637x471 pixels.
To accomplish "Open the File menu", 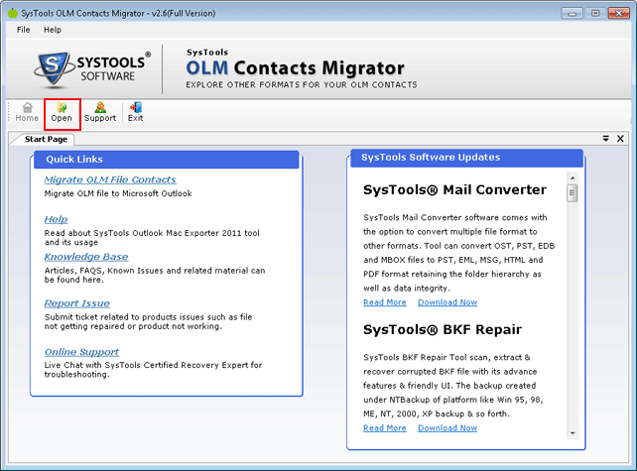I will point(23,30).
